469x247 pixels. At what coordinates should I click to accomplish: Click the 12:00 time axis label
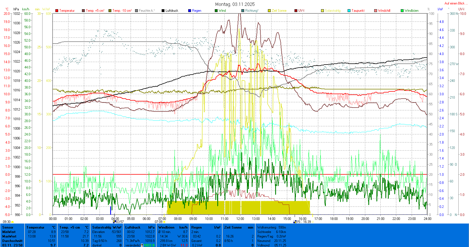pos(240,219)
